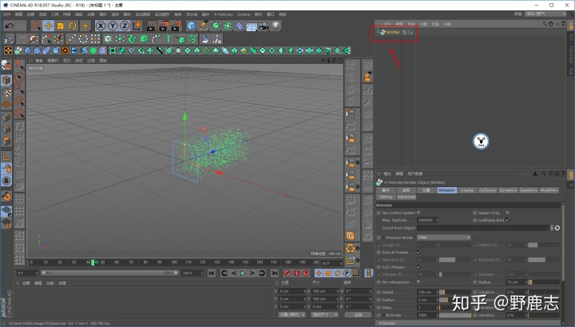This screenshot has height=327, width=575.
Task: Toggle the Z axis lock
Action: coord(125,26)
